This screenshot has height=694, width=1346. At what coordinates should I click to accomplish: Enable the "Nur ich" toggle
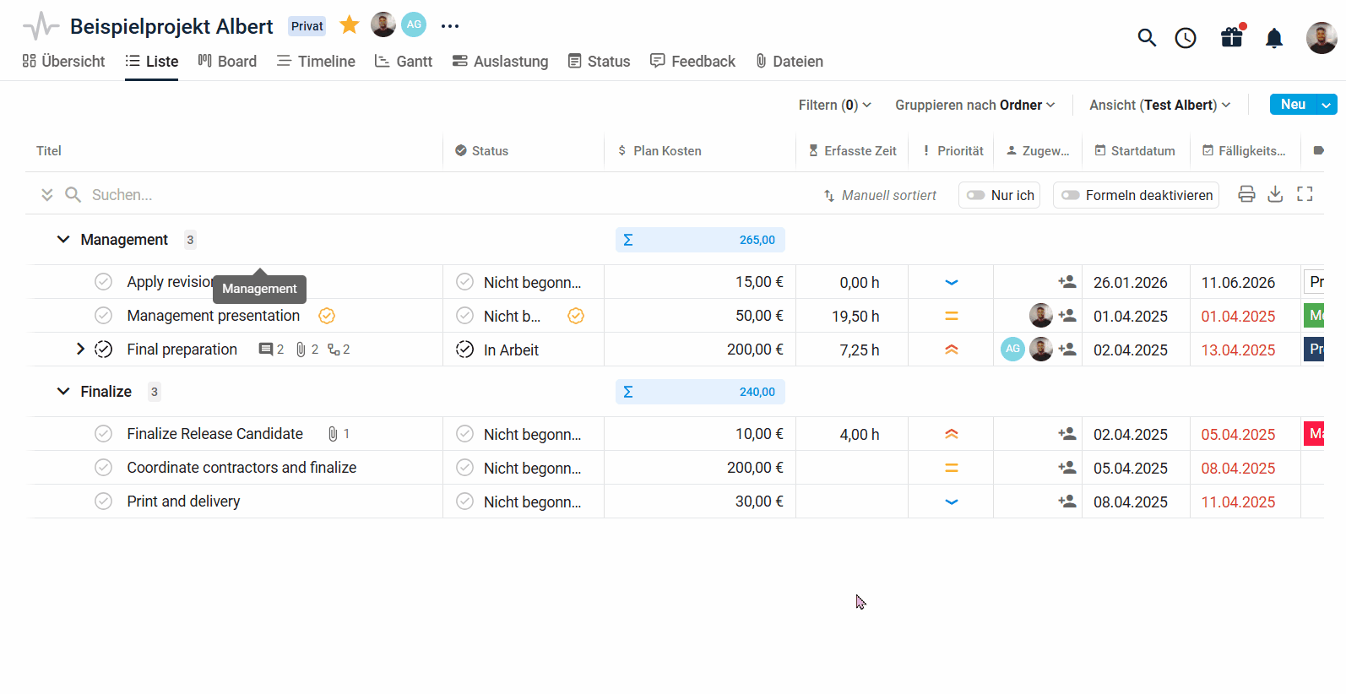(976, 195)
